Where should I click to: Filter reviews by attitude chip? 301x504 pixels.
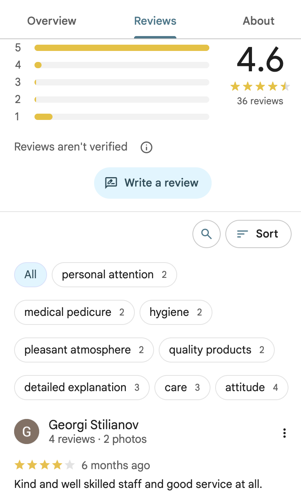(252, 388)
